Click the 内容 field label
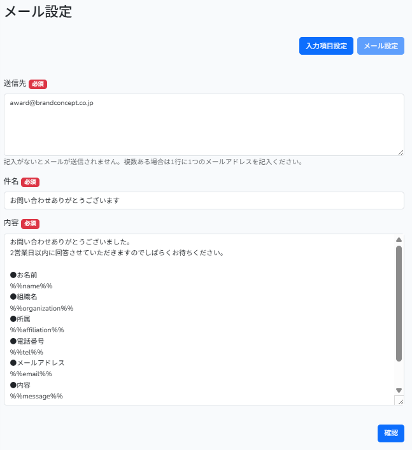 [x=11, y=223]
